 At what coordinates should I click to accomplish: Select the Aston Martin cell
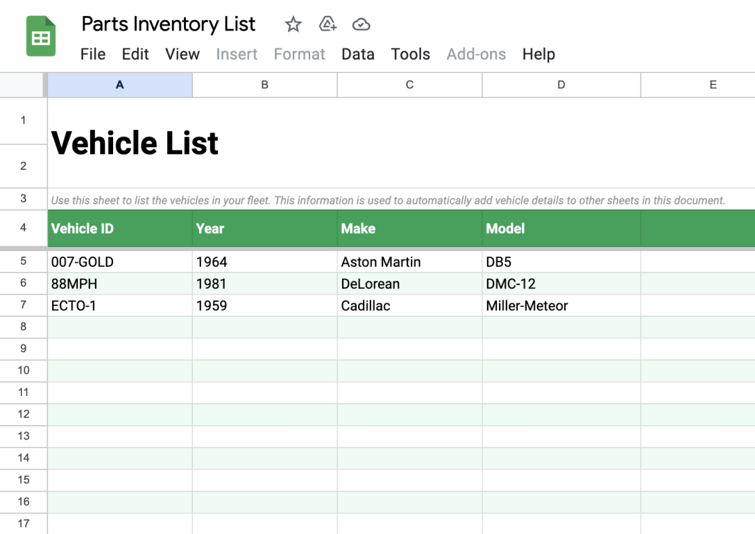click(409, 261)
